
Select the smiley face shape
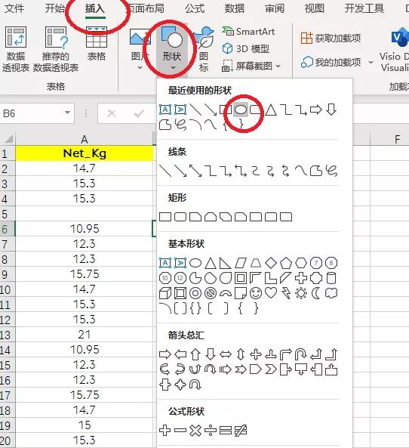click(256, 293)
